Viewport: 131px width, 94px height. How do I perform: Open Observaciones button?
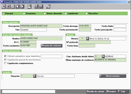[113, 76]
